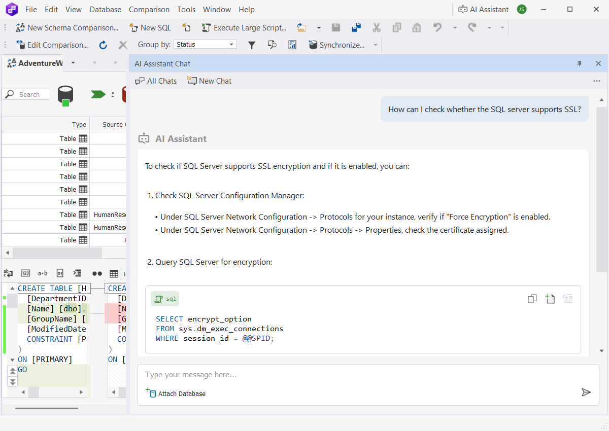The height and width of the screenshot is (431, 609).
Task: Open the File menu
Action: 31,10
